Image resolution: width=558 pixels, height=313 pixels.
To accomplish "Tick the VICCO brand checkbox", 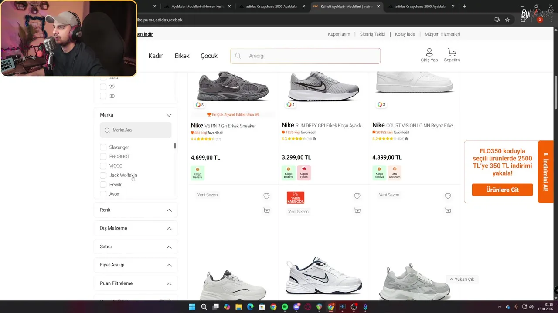I will pyautogui.click(x=103, y=166).
